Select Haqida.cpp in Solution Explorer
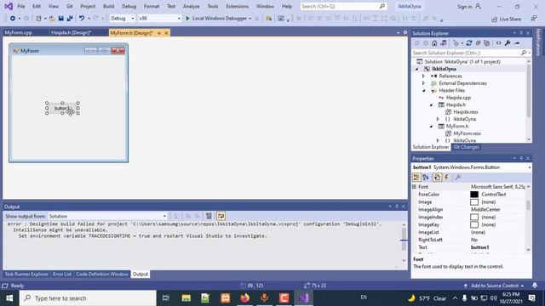This screenshot has height=306, width=545. tap(458, 98)
